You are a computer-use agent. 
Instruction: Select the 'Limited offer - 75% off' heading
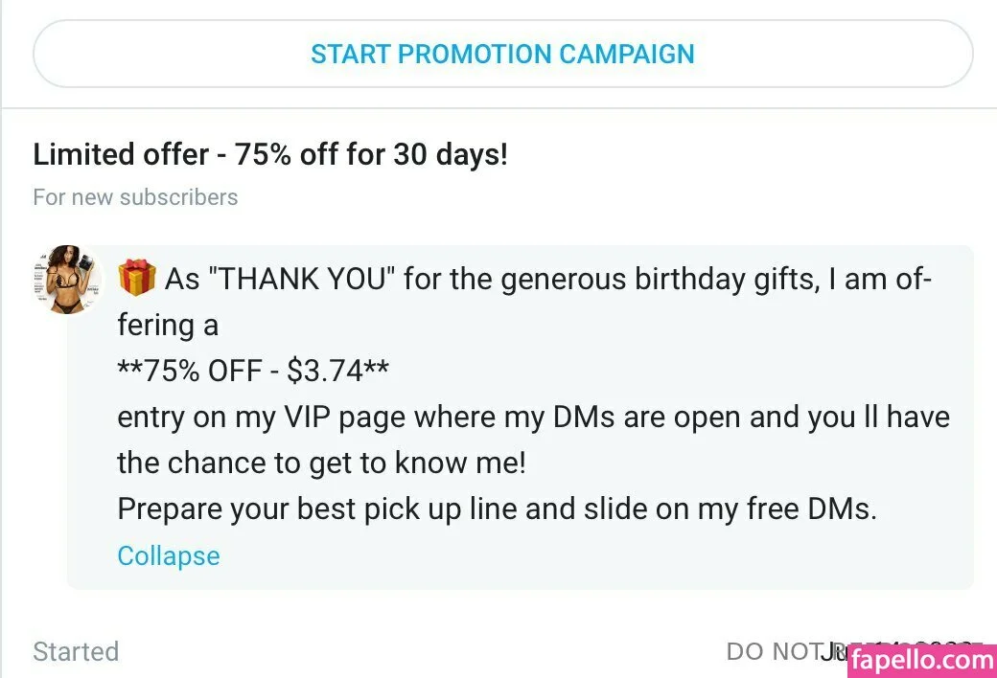(x=270, y=154)
